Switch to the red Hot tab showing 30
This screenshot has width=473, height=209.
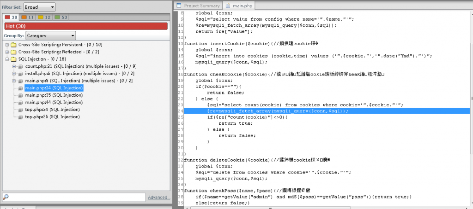tap(11, 17)
